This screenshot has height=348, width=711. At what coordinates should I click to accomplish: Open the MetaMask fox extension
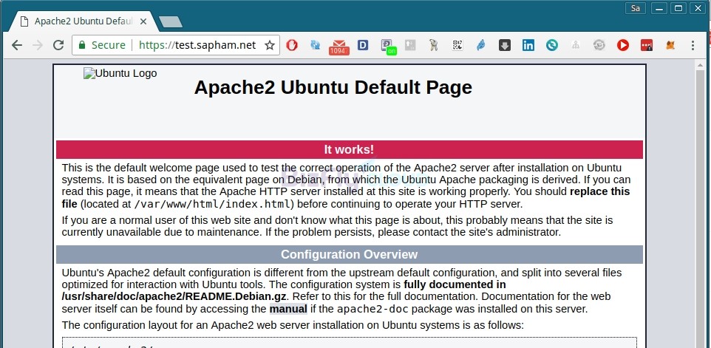click(x=670, y=45)
